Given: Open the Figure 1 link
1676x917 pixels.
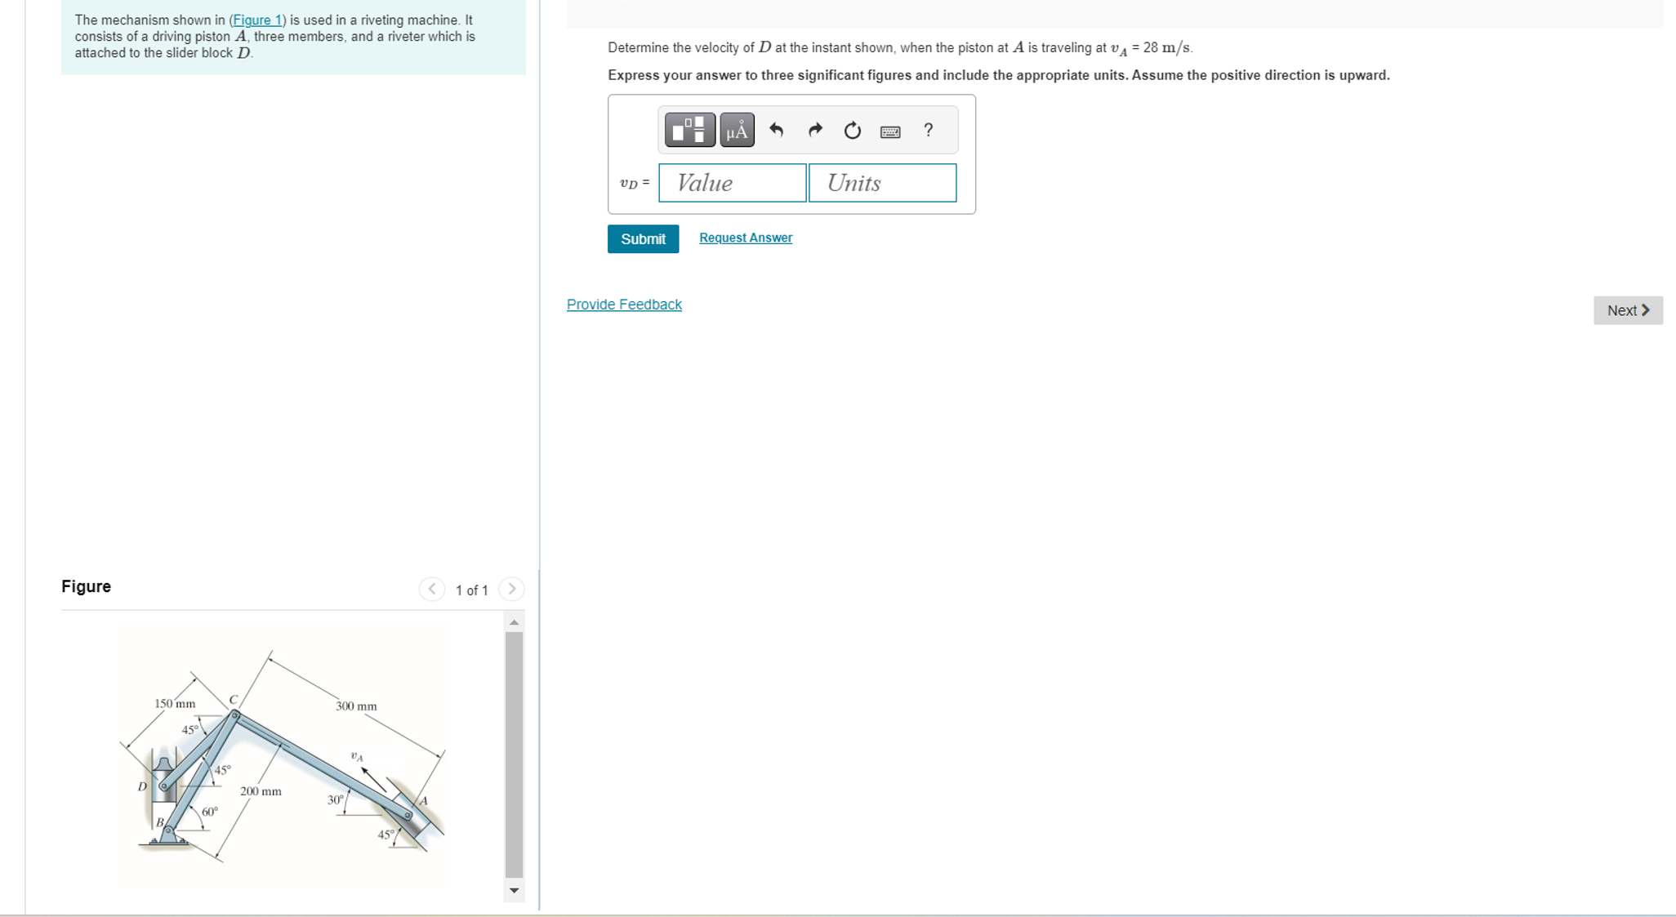Looking at the screenshot, I should tap(257, 20).
